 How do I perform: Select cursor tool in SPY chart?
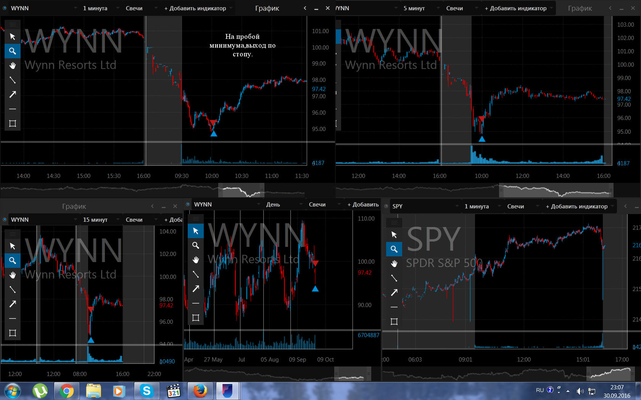pyautogui.click(x=394, y=235)
